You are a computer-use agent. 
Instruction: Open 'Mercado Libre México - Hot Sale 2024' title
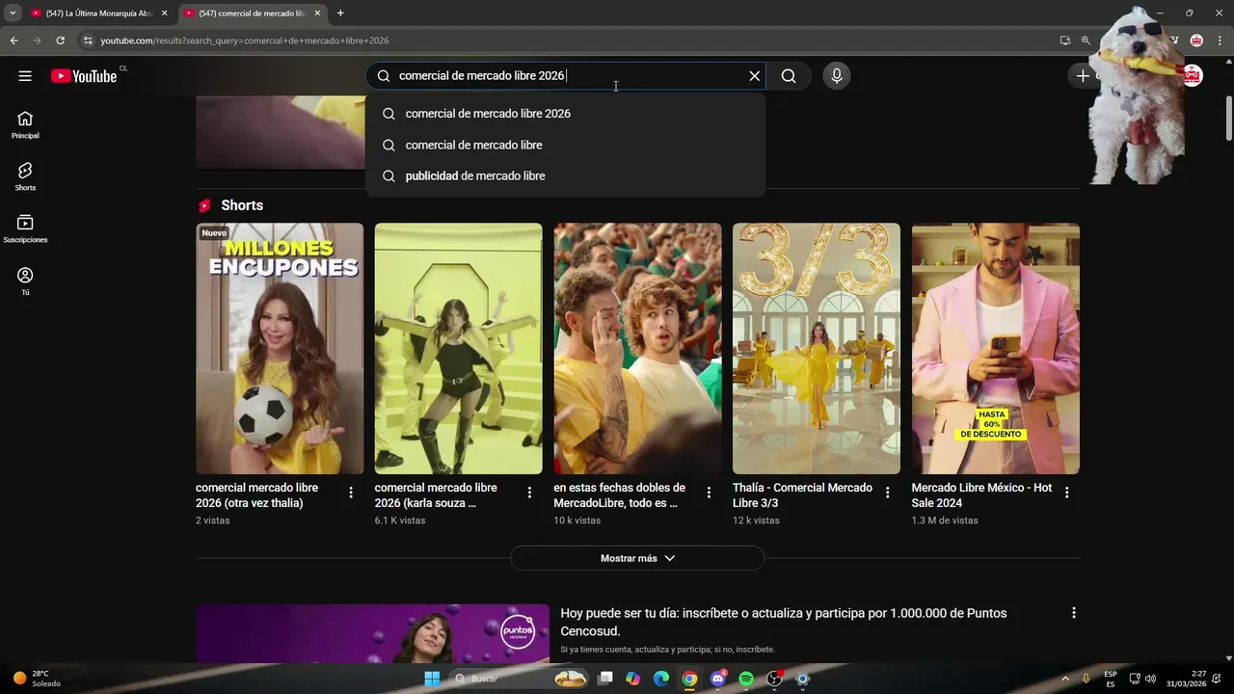(x=981, y=495)
